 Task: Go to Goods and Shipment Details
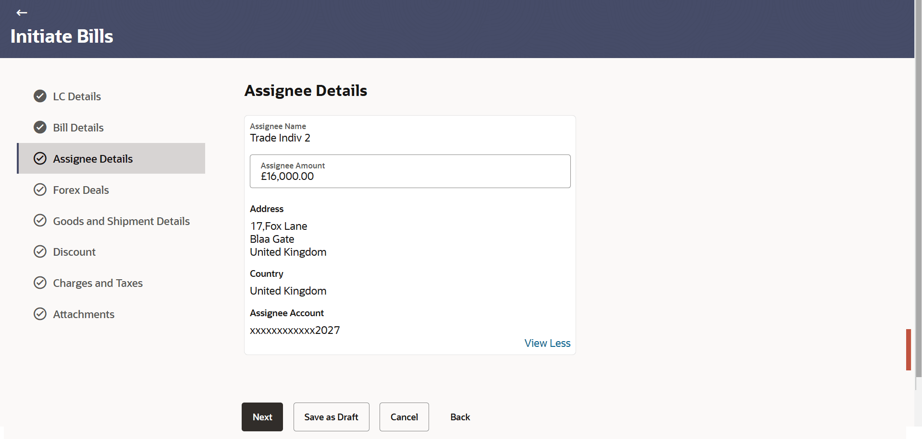[x=121, y=221]
